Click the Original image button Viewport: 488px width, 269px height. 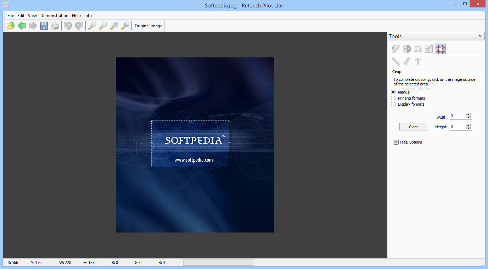148,26
